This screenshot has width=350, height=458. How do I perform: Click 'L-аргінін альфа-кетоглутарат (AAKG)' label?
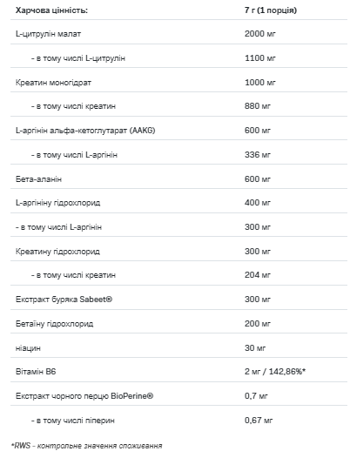click(85, 131)
